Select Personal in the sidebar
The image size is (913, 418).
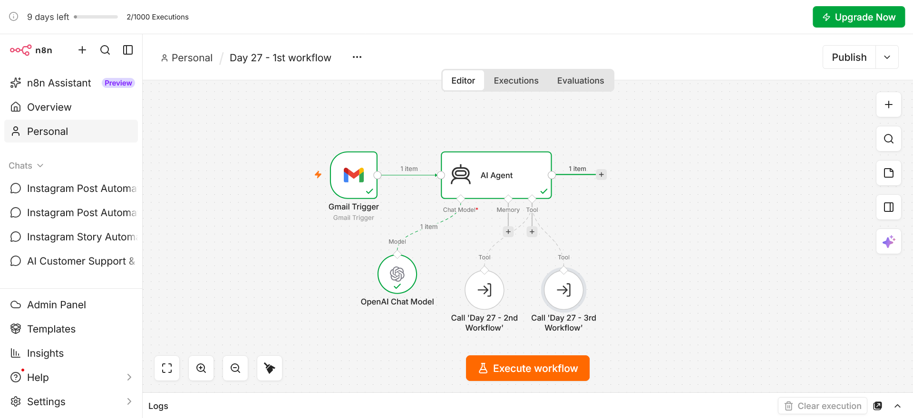coord(71,131)
